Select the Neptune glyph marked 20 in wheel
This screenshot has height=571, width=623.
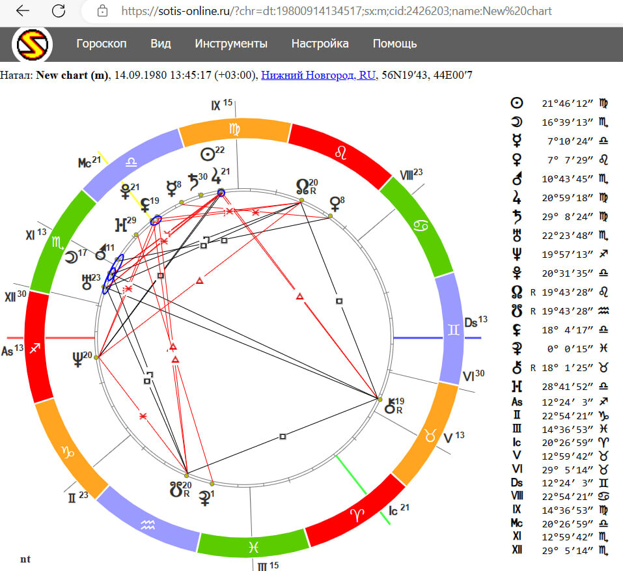point(78,359)
